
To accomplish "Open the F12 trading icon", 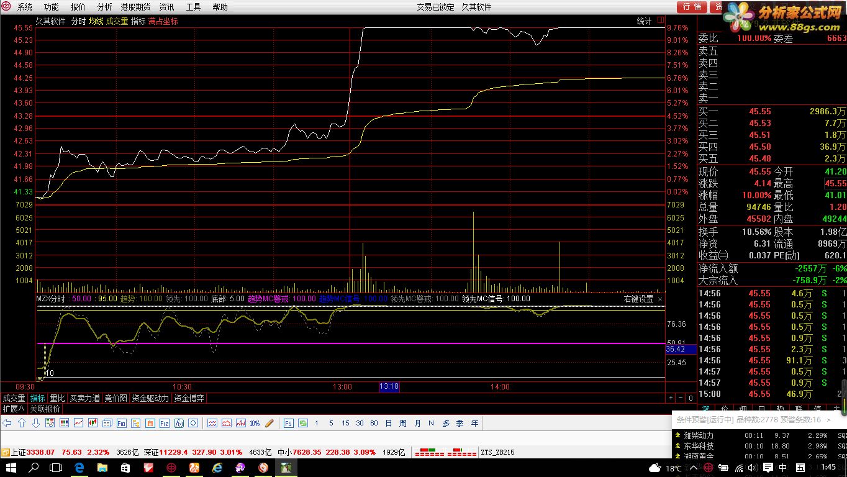I will (165, 423).
